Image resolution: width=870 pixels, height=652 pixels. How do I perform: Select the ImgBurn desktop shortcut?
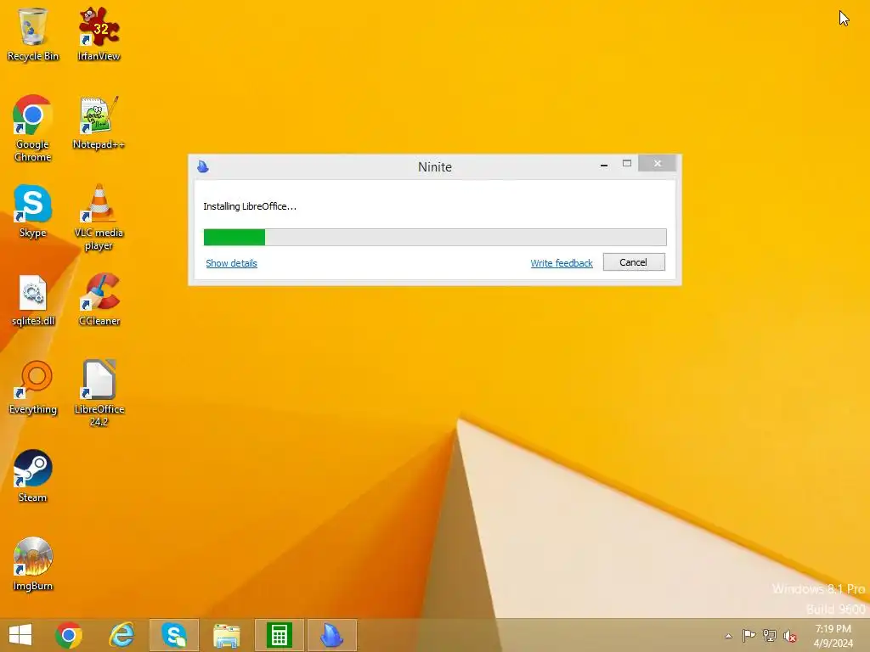tap(33, 565)
